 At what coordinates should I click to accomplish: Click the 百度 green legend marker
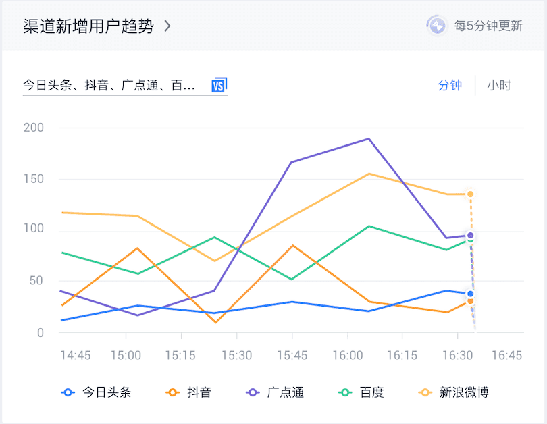tap(345, 392)
